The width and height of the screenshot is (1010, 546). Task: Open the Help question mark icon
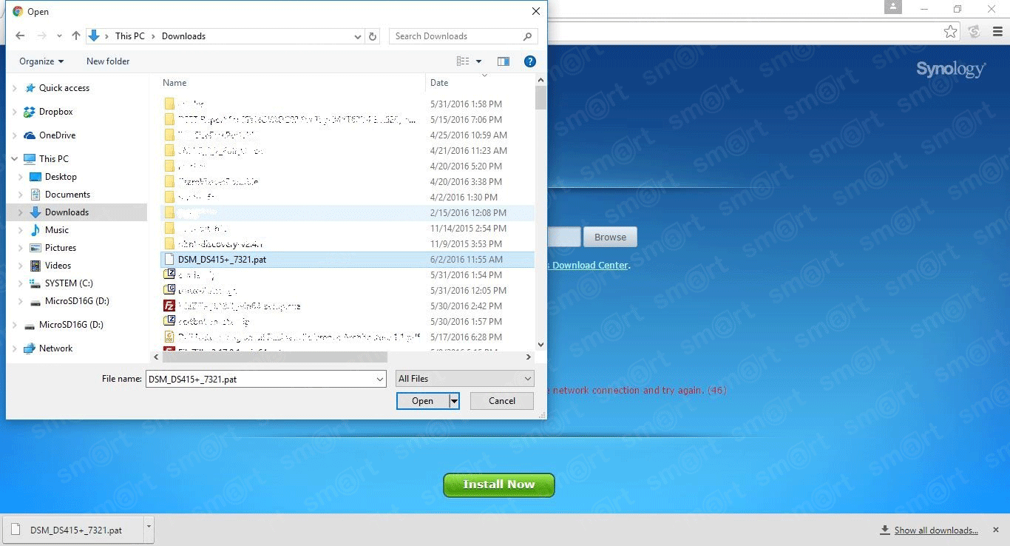click(x=530, y=61)
